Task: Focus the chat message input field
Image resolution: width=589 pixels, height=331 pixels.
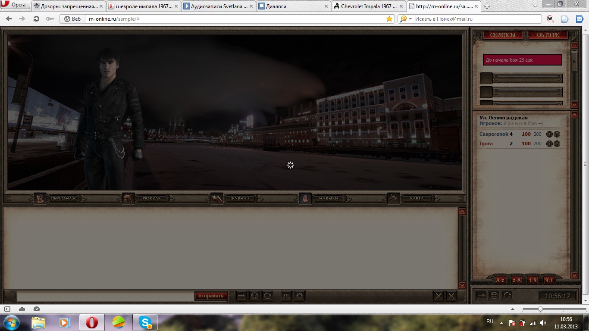Action: [x=105, y=296]
